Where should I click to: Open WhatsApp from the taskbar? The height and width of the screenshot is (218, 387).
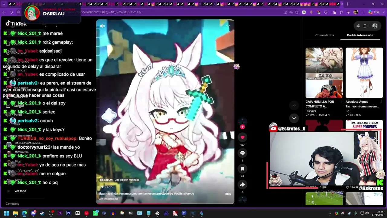pyautogui.click(x=96, y=213)
